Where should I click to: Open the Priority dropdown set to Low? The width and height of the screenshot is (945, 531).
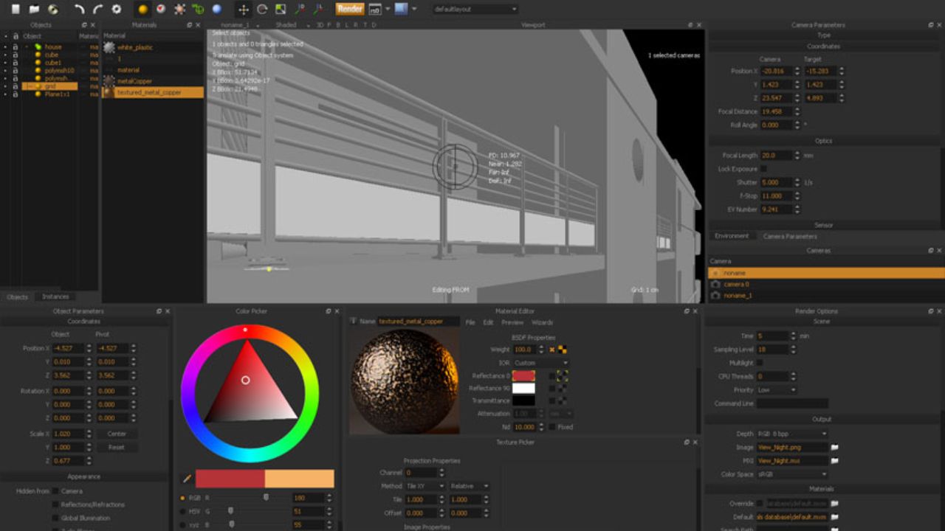pyautogui.click(x=775, y=389)
